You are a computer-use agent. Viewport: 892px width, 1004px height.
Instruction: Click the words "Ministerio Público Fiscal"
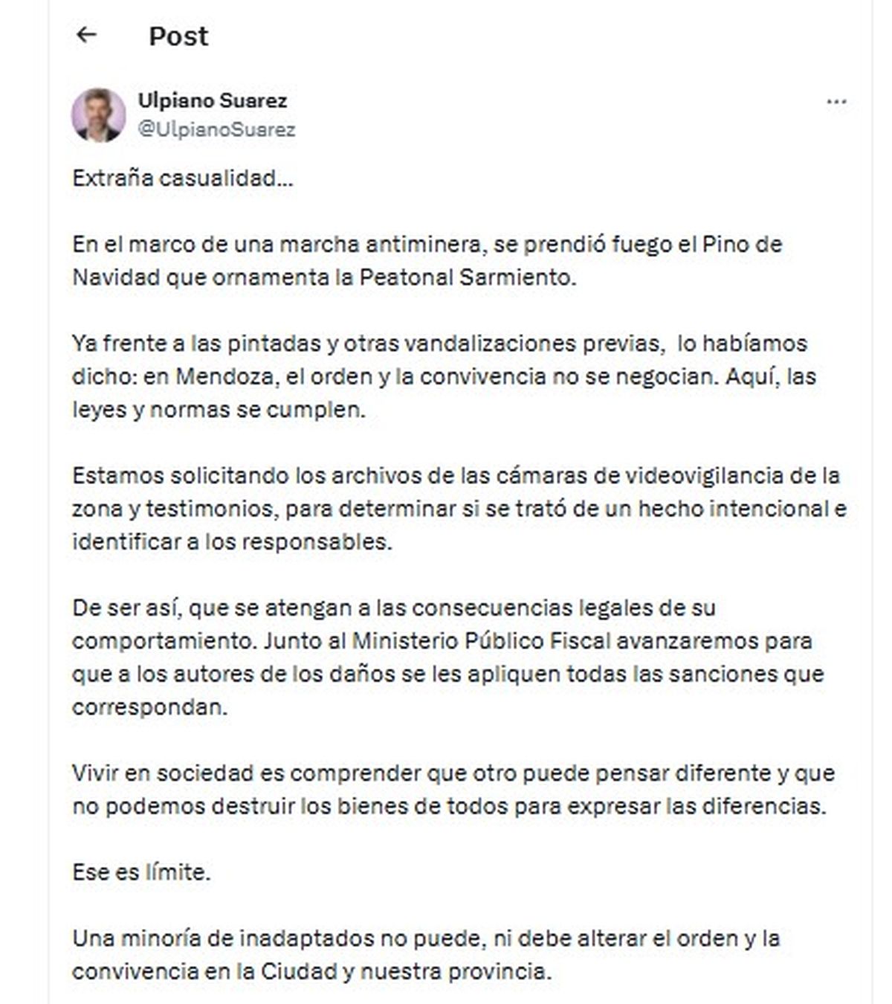point(481,640)
